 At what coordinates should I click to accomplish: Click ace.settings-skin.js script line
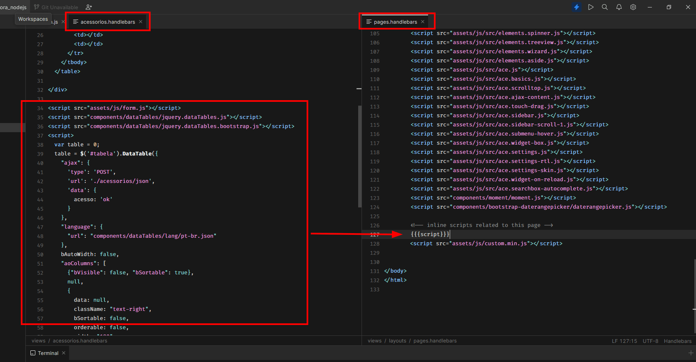click(x=505, y=170)
